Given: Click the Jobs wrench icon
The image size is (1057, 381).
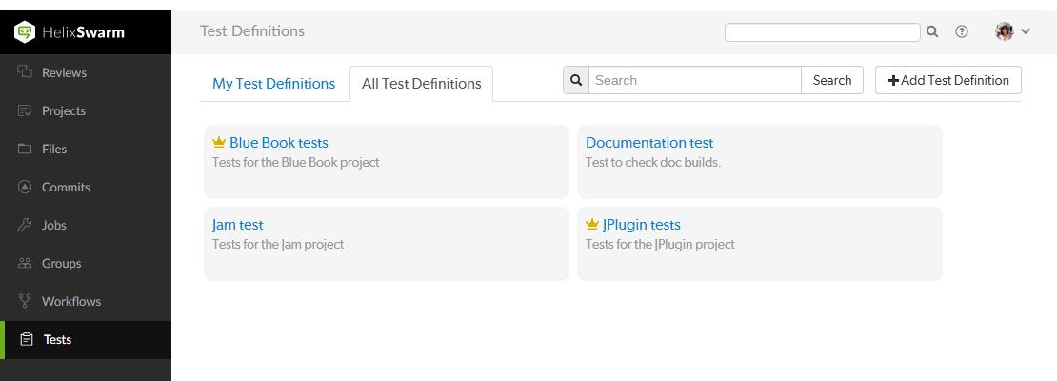Looking at the screenshot, I should pos(25,225).
